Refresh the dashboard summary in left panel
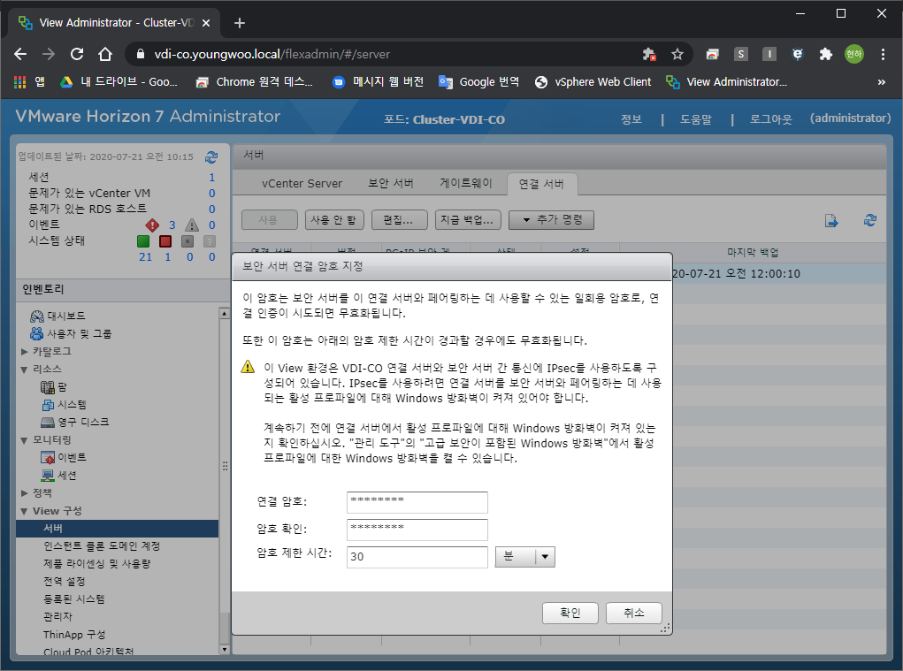 [211, 156]
